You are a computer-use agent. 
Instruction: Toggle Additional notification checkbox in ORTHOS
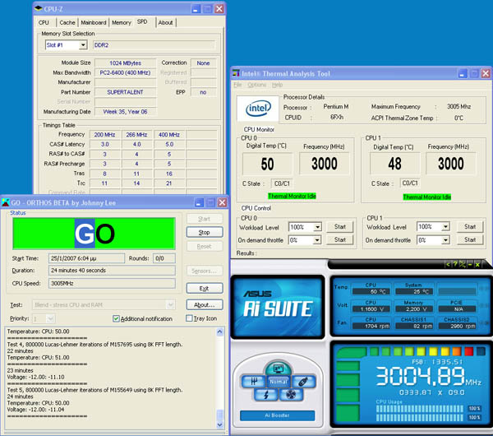pos(116,318)
